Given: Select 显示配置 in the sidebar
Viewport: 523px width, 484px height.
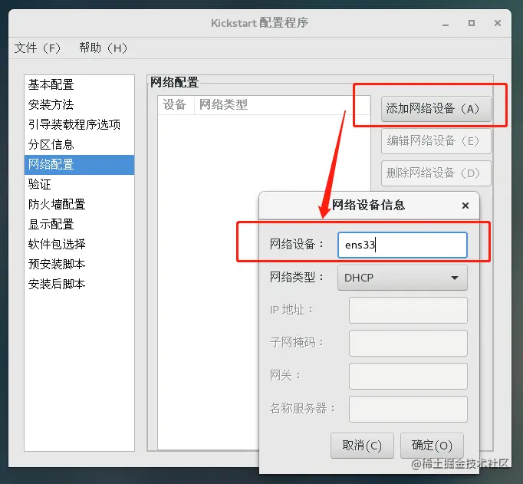Looking at the screenshot, I should [80, 225].
